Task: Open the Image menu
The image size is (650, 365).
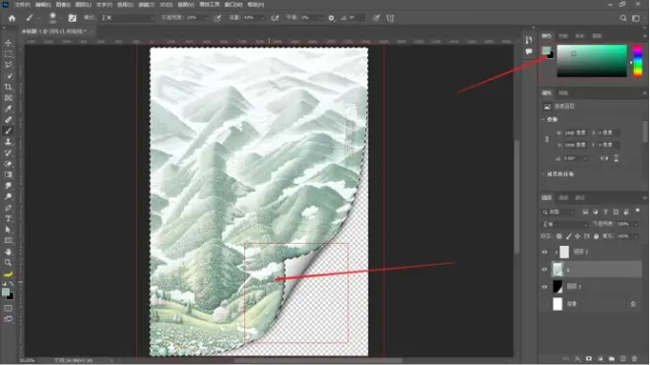Action: tap(63, 5)
